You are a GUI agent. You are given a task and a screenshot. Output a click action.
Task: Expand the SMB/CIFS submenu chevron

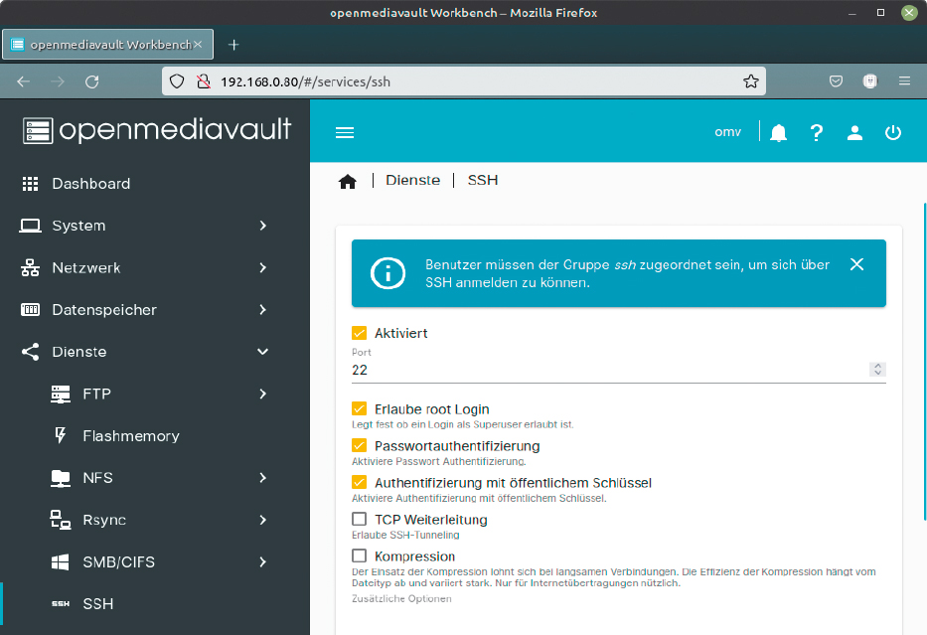click(x=263, y=561)
